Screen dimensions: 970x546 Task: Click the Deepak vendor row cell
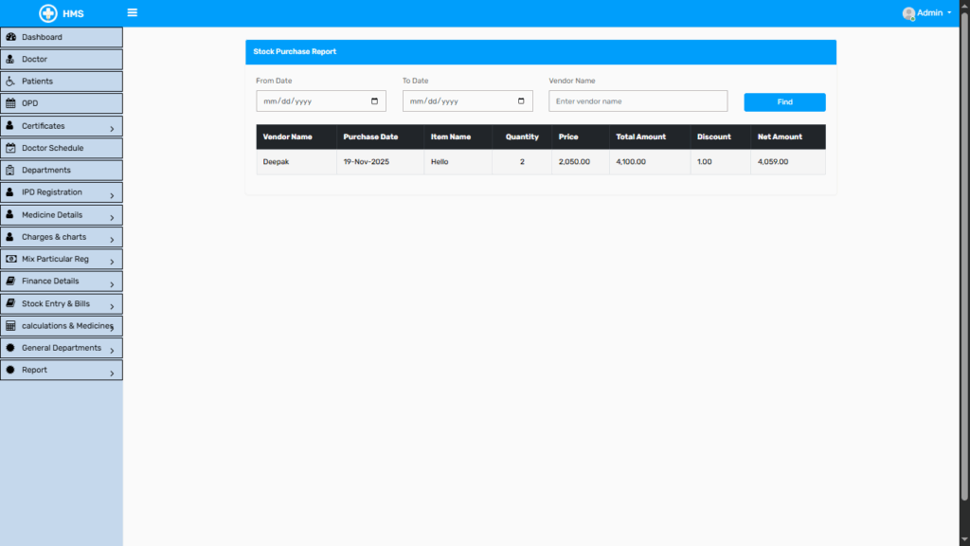tap(275, 162)
